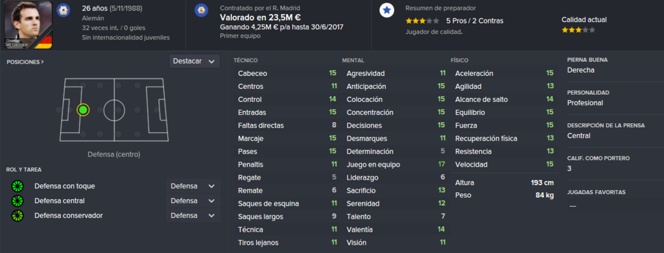Click the Defensa central suitability wheel icon
Viewport: 664px width, 253px height.
pyautogui.click(x=18, y=201)
